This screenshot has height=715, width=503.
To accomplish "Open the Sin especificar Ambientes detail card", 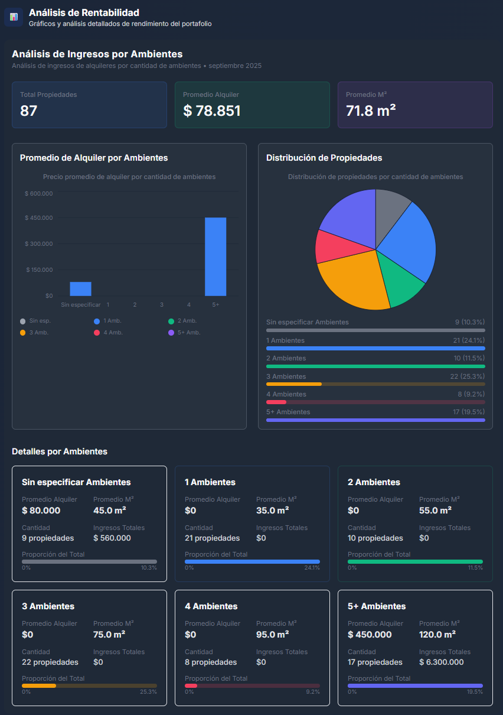I will click(89, 524).
